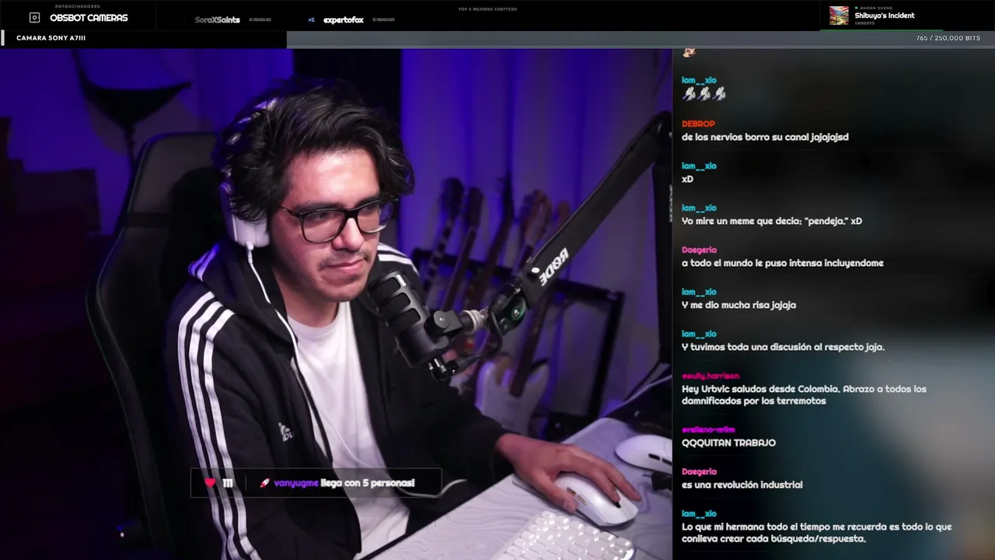The image size is (995, 560).
Task: Click the heart icon in the alert bar
Action: [x=209, y=483]
